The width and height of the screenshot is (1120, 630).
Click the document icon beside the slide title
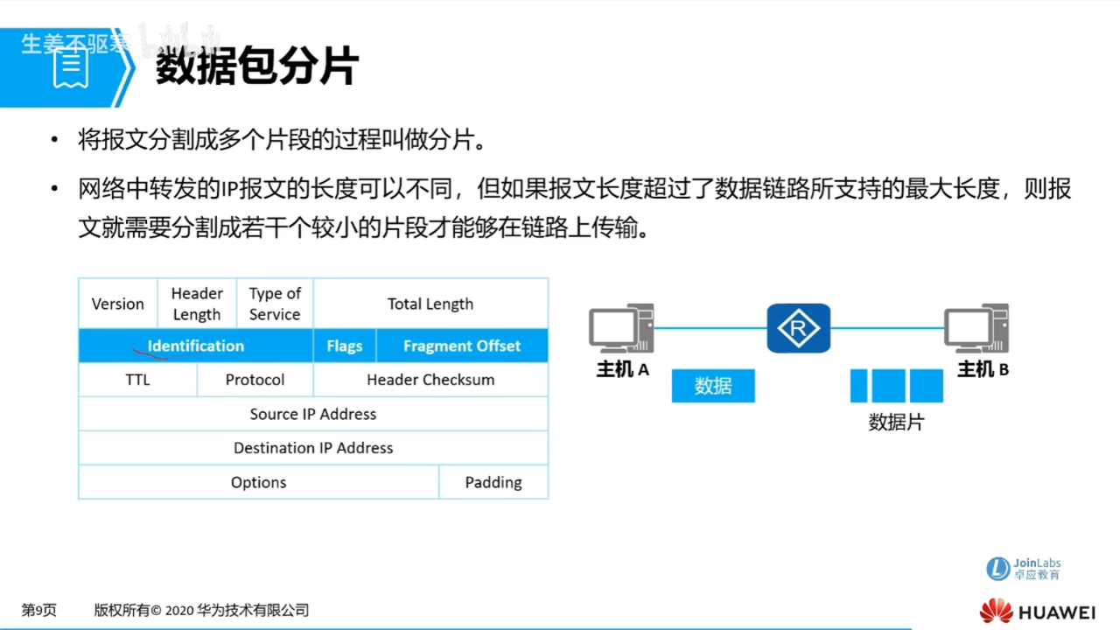[70, 69]
